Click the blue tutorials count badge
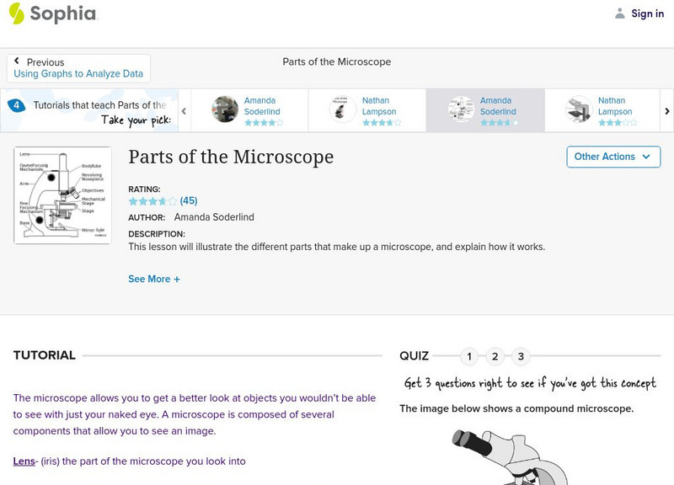 pos(16,106)
